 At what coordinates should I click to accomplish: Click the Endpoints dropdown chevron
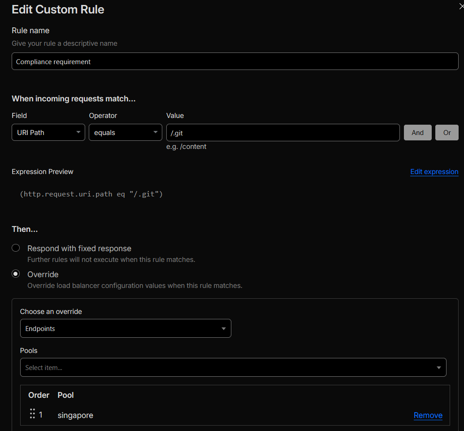(223, 328)
